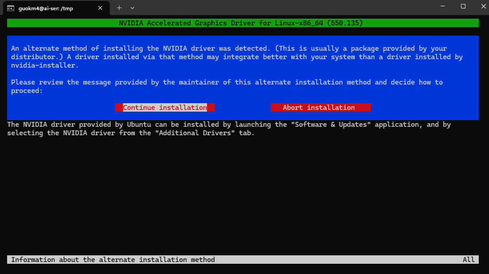489x274 pixels.
Task: Choose Continue installation
Action: tap(165, 108)
